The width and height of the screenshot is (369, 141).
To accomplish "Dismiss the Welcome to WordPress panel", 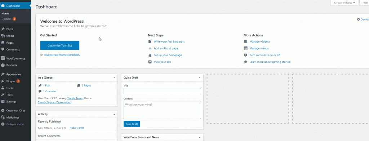I will tap(363, 19).
